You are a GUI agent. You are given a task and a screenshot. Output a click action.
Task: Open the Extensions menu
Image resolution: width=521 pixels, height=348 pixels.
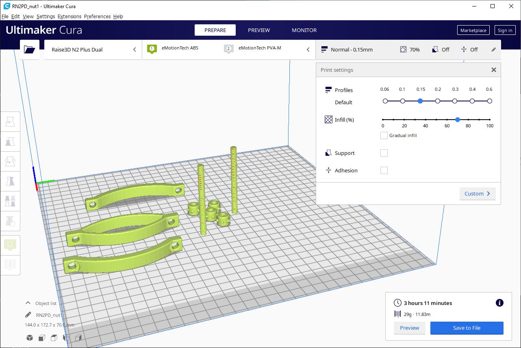click(69, 17)
